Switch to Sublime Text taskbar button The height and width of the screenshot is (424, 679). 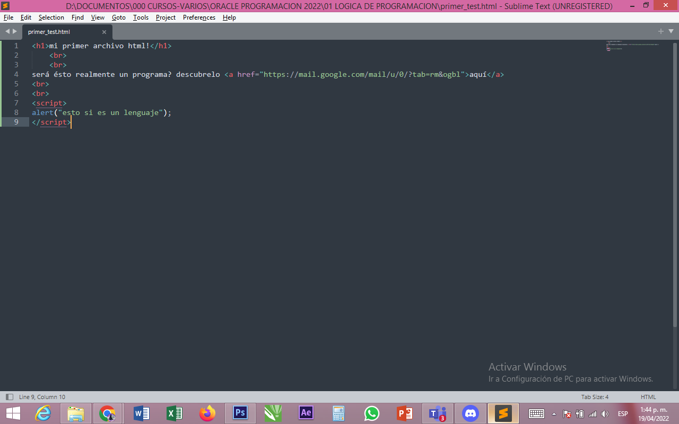503,413
